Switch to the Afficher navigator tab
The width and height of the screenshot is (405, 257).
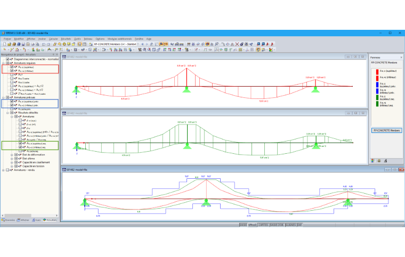[23, 220]
